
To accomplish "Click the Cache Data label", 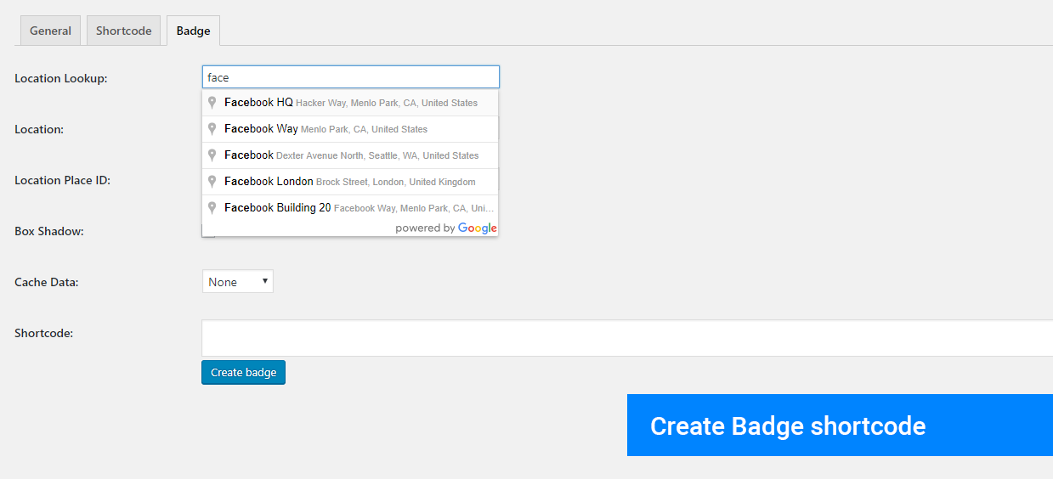I will [47, 282].
